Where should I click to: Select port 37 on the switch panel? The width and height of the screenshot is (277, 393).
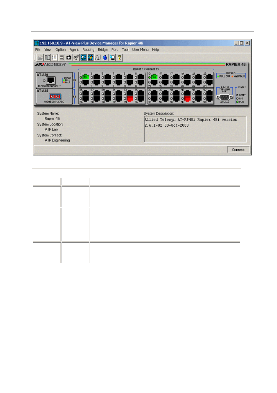154,93
